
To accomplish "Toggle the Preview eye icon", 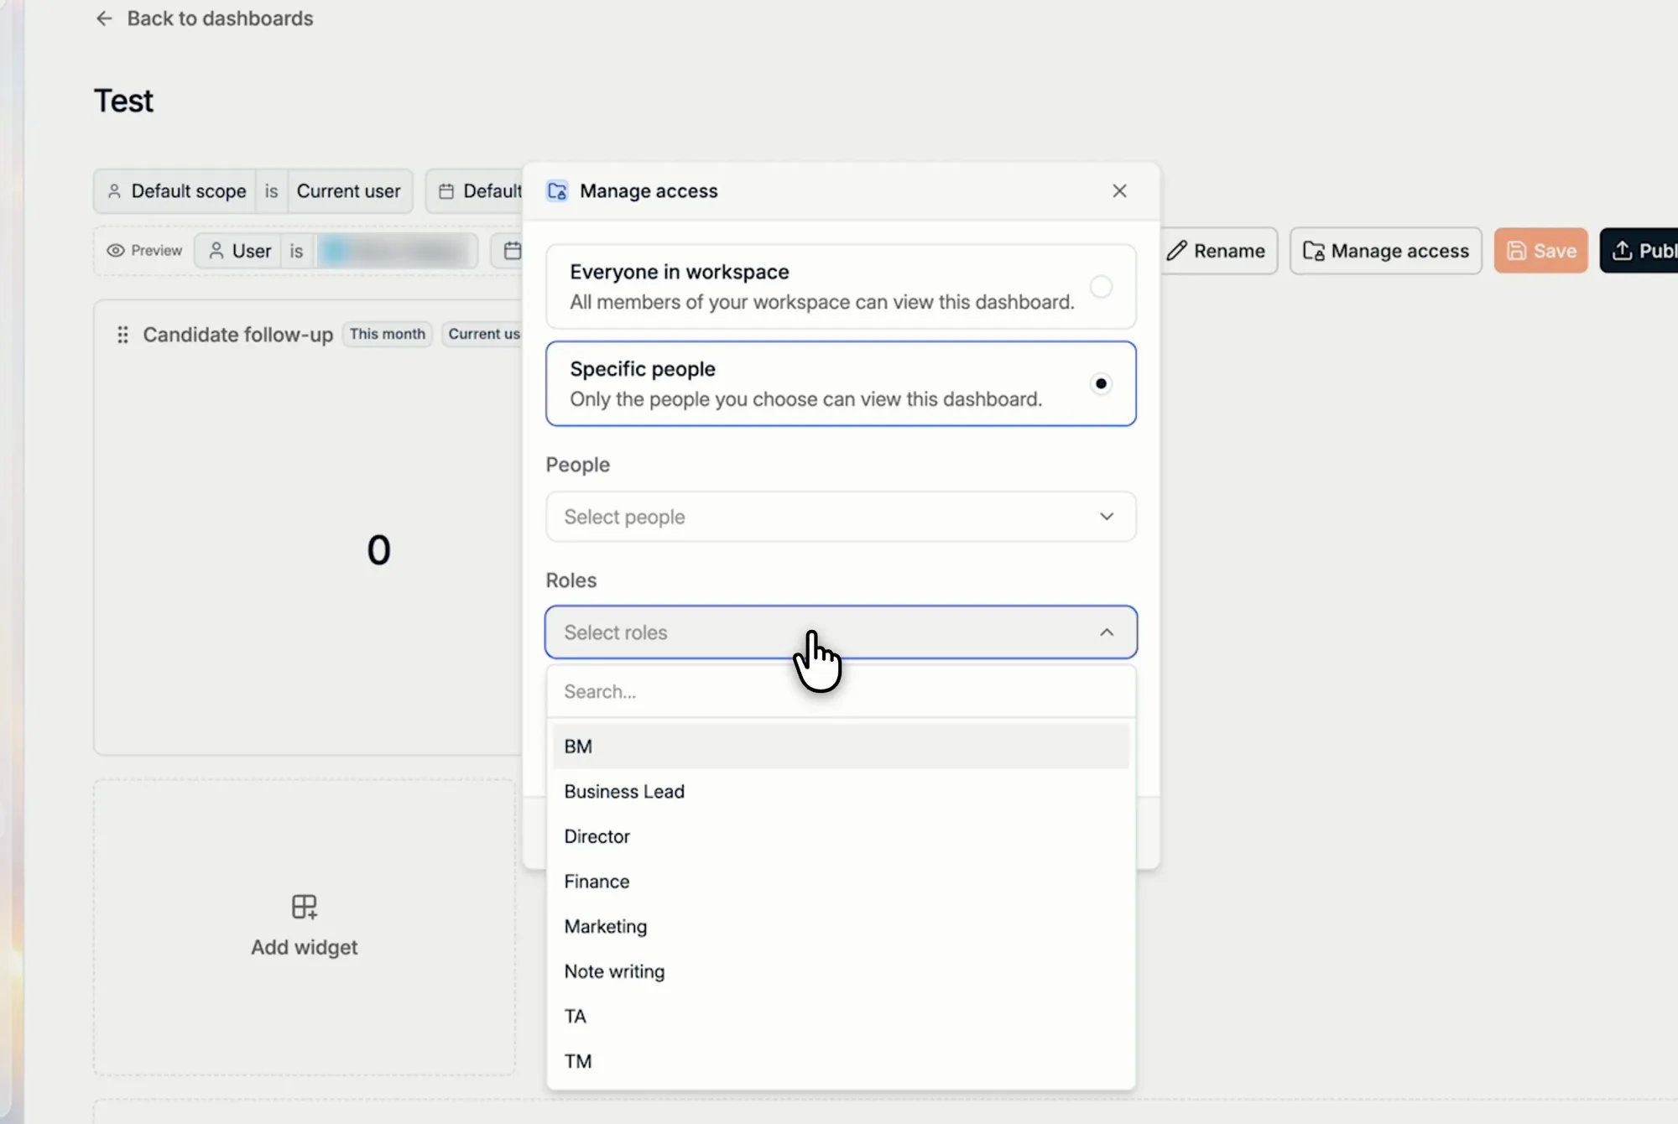I will 116,251.
